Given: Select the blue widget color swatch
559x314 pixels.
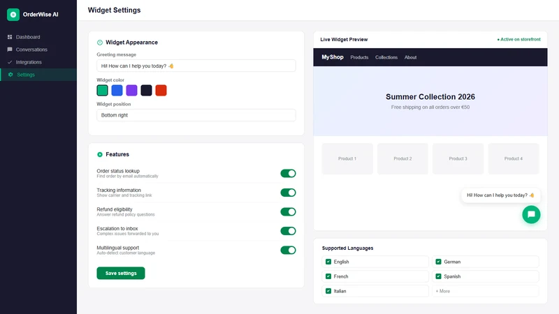Looking at the screenshot, I should click(117, 91).
